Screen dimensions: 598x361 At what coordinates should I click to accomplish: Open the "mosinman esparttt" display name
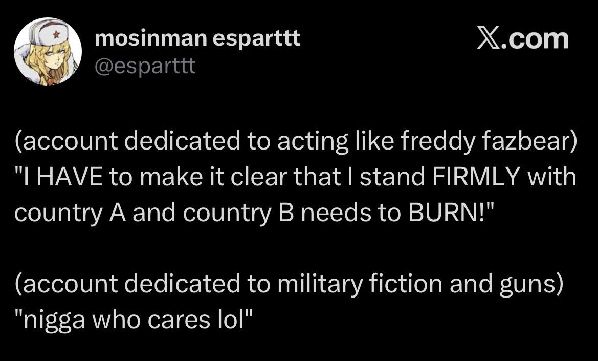pos(197,39)
